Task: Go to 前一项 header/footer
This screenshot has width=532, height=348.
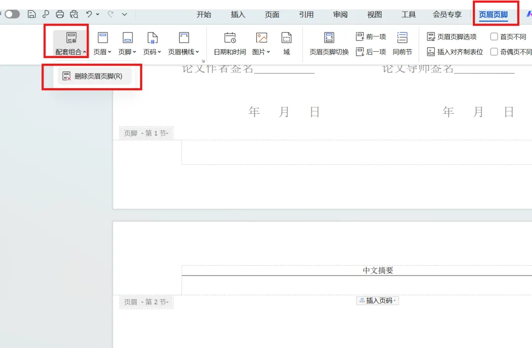Action: [x=371, y=36]
